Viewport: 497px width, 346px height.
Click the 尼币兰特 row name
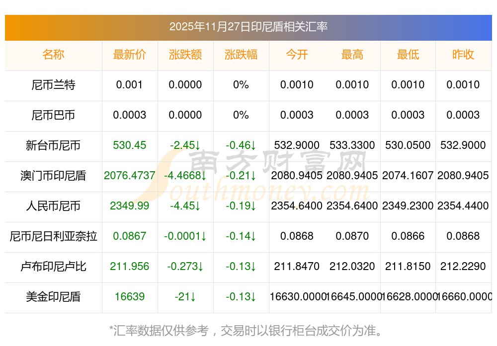53,85
